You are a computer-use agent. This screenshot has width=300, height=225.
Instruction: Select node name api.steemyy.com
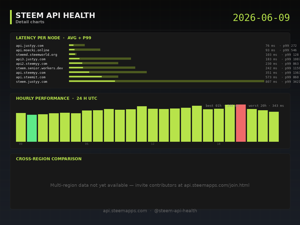[31, 73]
